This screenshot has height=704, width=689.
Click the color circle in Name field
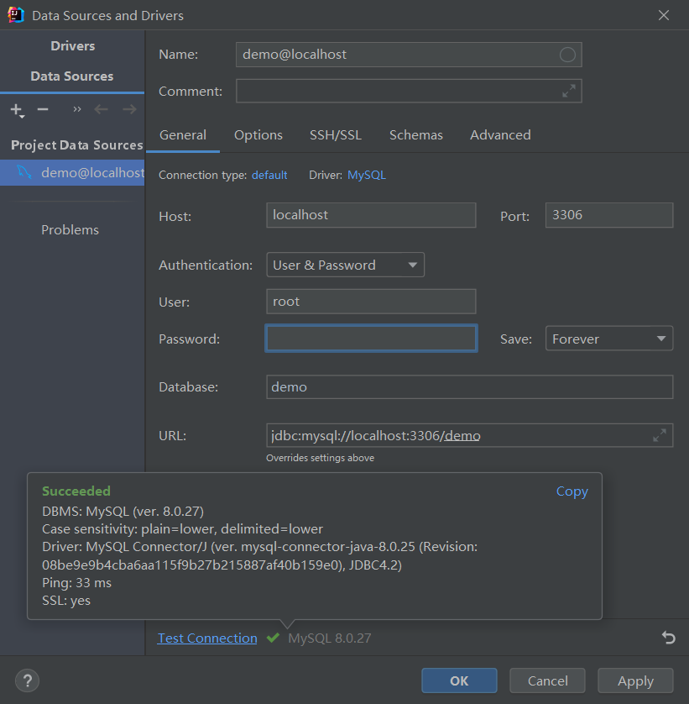(x=567, y=55)
